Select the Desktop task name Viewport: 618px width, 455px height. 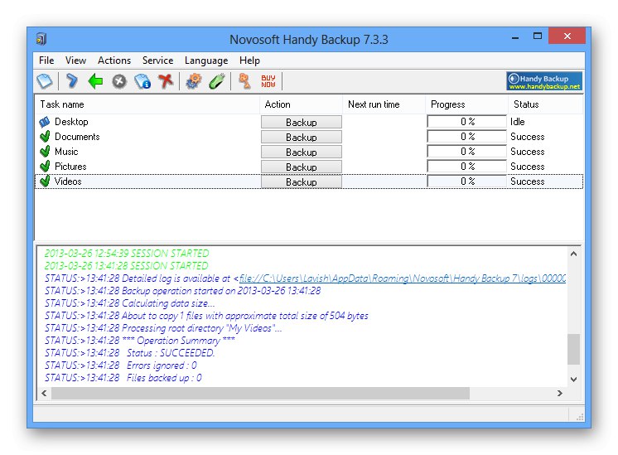[x=71, y=122]
